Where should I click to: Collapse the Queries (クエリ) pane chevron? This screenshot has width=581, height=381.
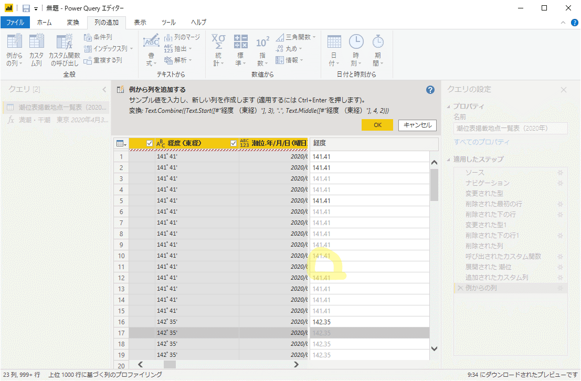click(x=104, y=89)
